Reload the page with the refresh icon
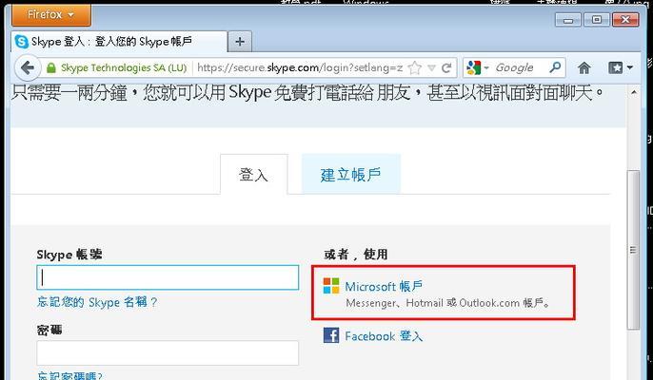Viewport: 653px width, 380px height. 446,67
